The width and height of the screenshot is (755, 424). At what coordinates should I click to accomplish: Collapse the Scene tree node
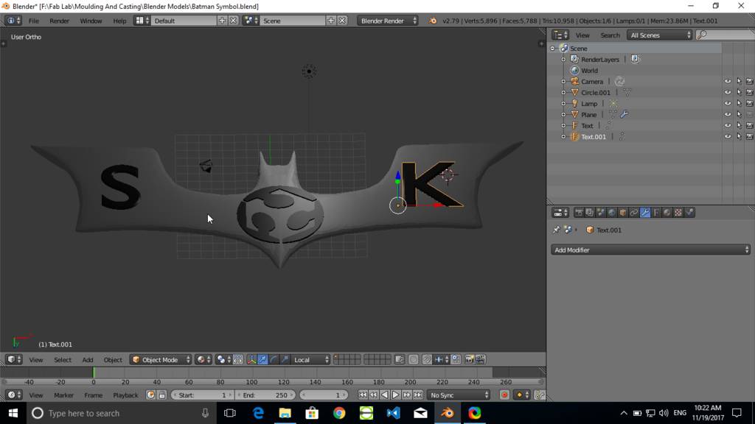tap(553, 48)
